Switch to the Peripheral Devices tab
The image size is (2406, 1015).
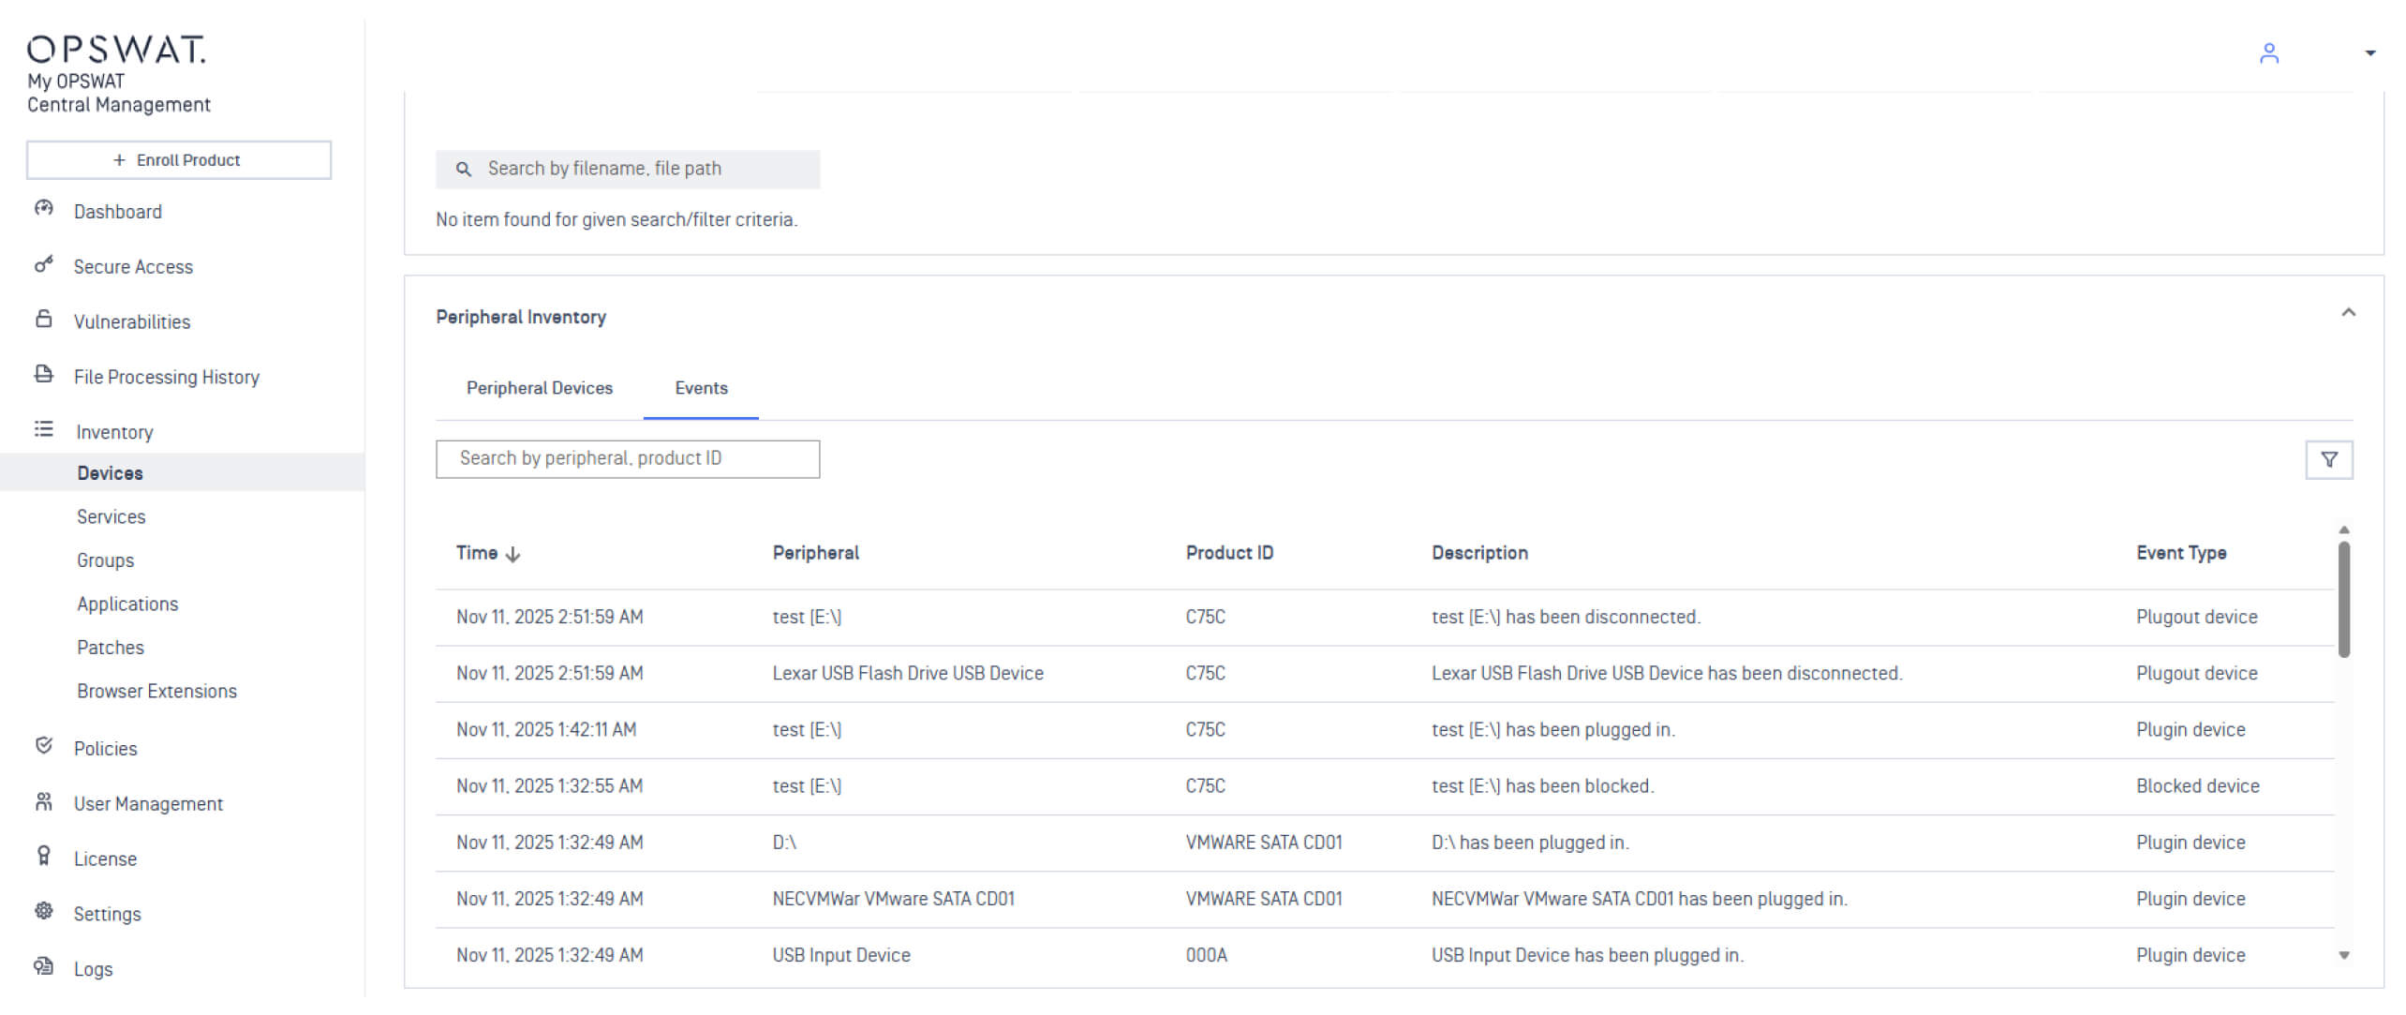[x=539, y=388]
